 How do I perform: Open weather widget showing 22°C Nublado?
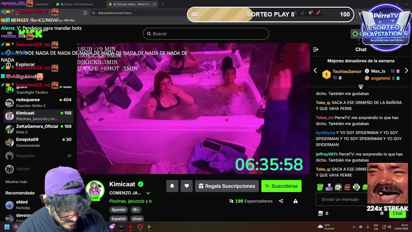pos(326,227)
